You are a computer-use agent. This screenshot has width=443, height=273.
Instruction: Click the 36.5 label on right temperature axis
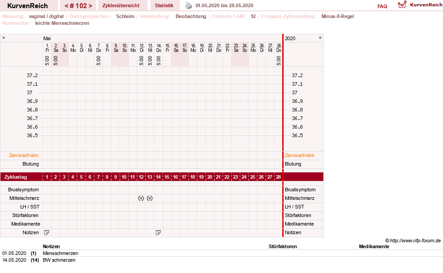pyautogui.click(x=297, y=135)
